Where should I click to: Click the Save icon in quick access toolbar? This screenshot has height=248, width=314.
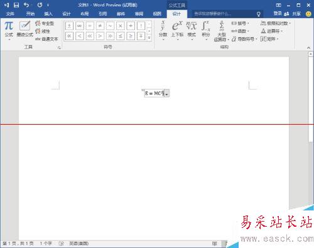click(x=16, y=5)
